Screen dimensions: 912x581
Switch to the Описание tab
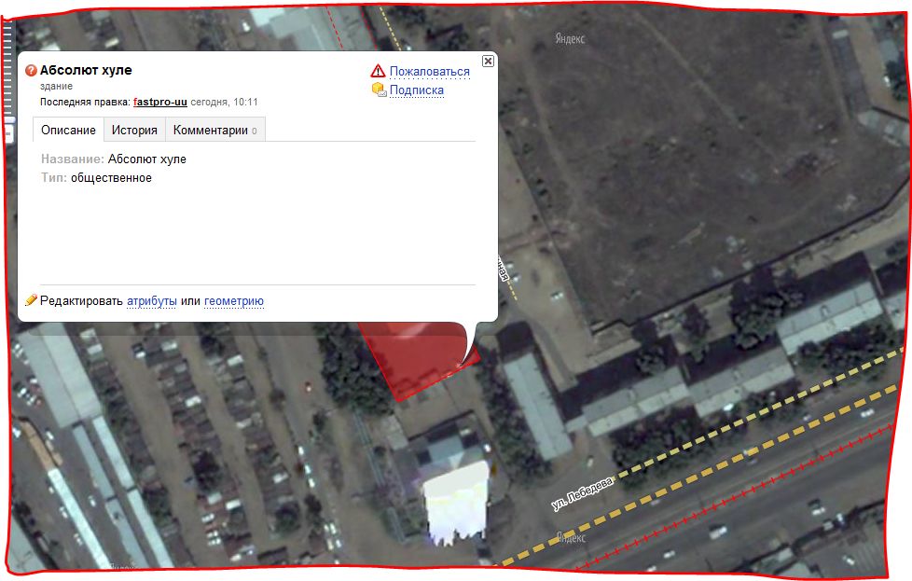[x=68, y=130]
